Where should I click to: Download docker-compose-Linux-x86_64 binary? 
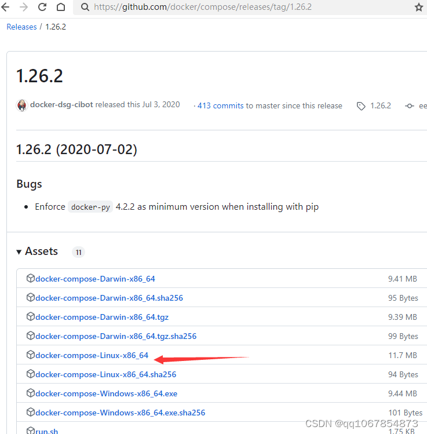[92, 355]
